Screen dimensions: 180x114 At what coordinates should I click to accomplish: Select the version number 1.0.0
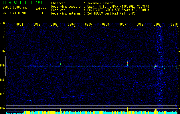[39, 3]
